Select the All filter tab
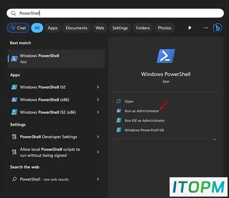Screen dimensions: 229x198 pyautogui.click(x=37, y=28)
